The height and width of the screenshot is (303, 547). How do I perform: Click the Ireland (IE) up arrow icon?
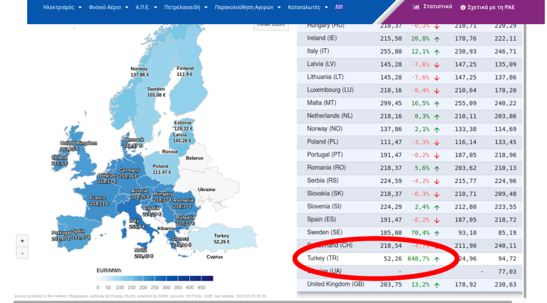437,39
